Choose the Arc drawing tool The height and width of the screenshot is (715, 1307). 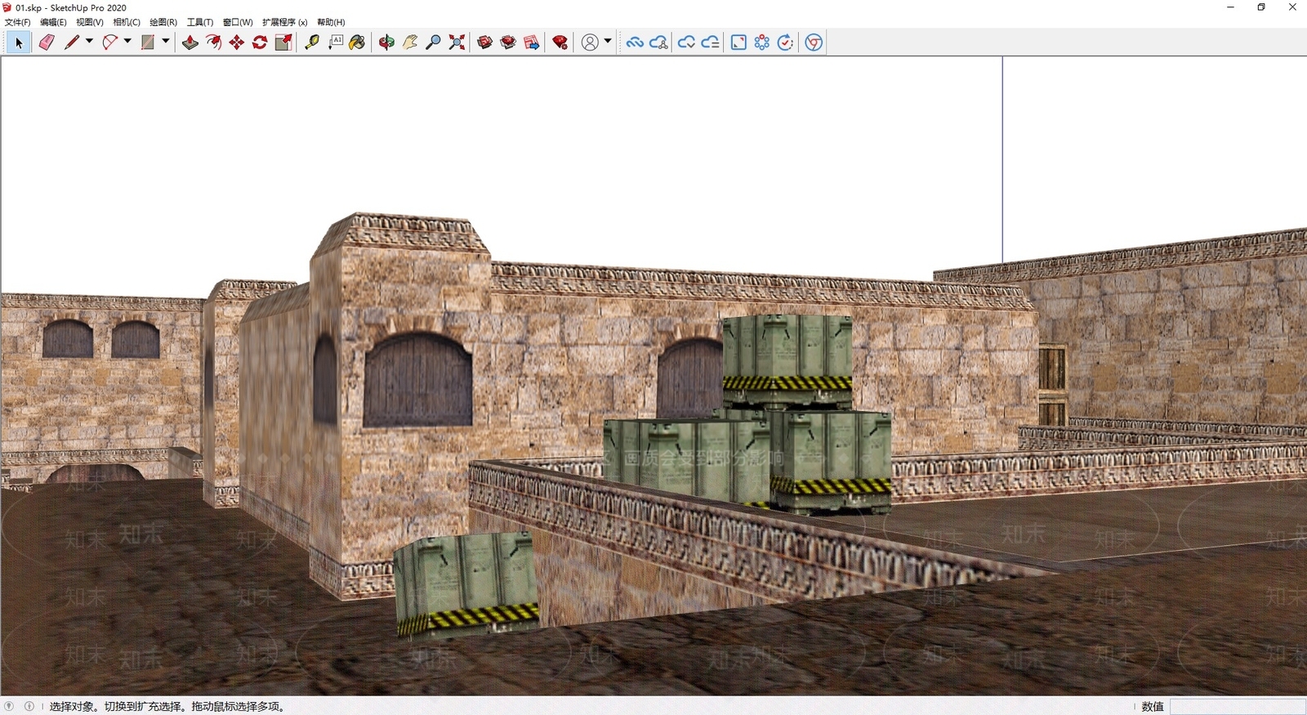[109, 42]
